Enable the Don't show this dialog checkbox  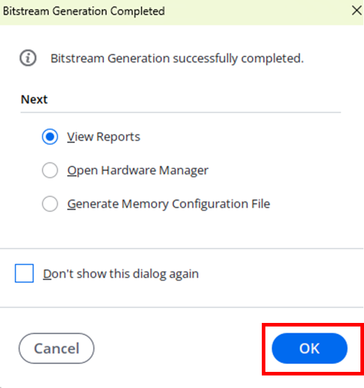point(25,273)
